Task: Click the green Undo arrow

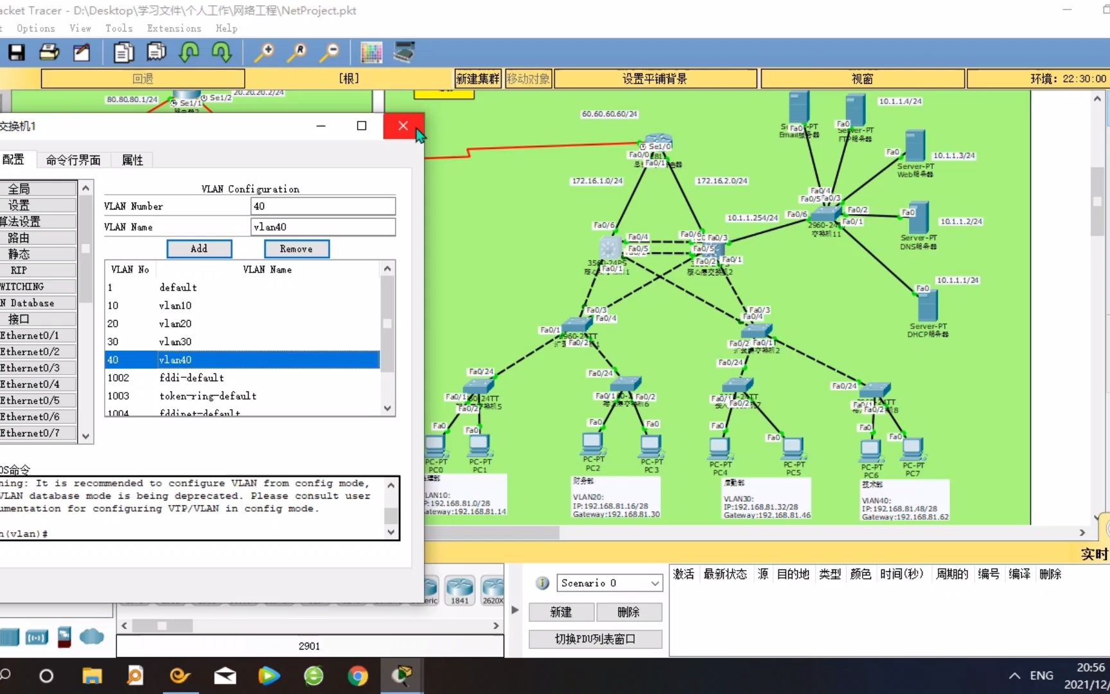Action: [x=189, y=53]
